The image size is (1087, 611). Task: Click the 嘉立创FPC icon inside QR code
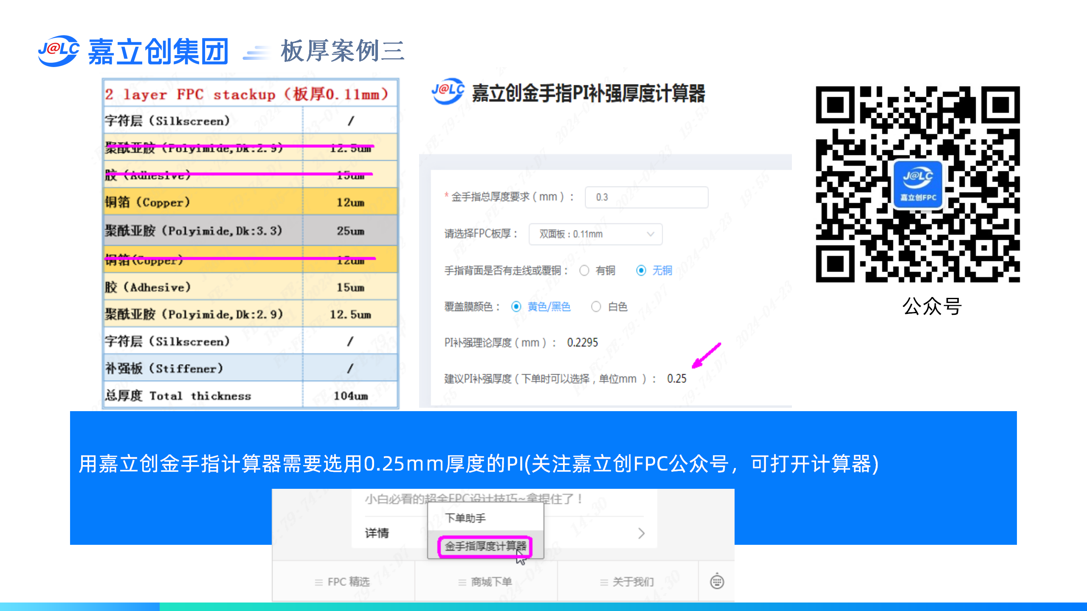[918, 185]
